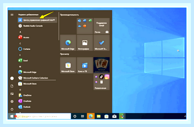Show hidden system tray icons

(185, 116)
